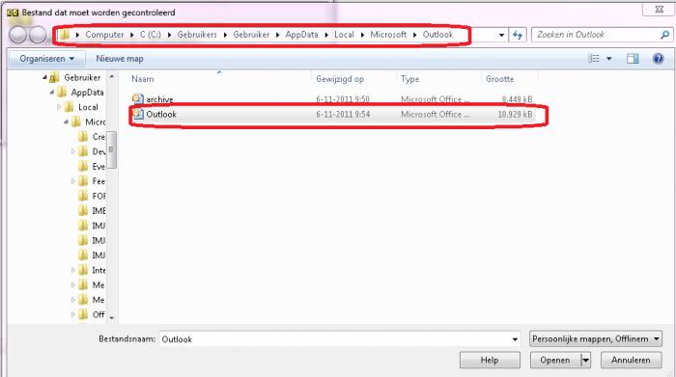Jump to Computer in the breadcrumb
Screen dimensions: 676x377
104,35
